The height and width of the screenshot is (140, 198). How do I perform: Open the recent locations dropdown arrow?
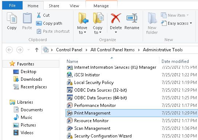click(x=29, y=50)
